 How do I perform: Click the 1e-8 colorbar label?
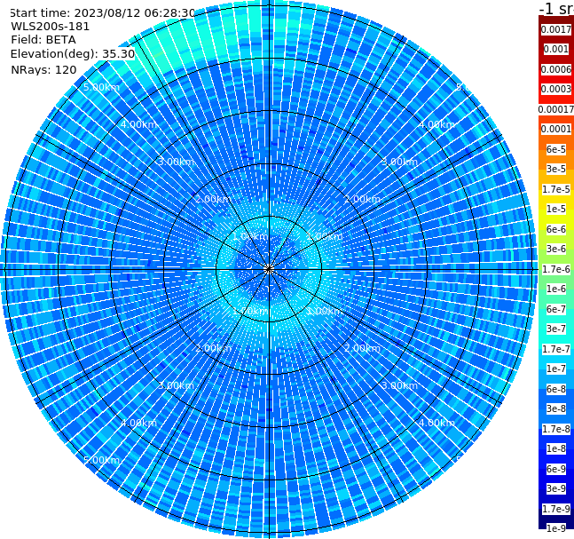(556, 448)
